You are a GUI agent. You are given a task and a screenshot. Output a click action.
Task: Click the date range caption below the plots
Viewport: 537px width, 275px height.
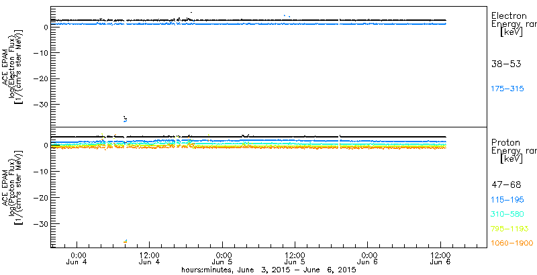point(269,270)
